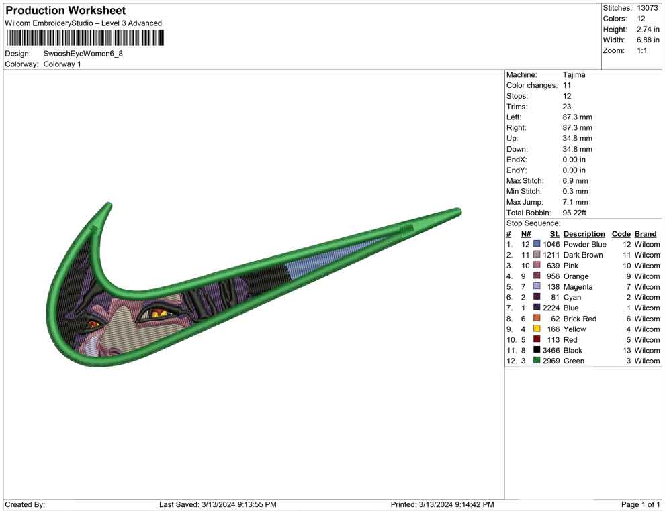Click the height value '2.74 in'
This screenshot has height=511, width=665.
648,30
